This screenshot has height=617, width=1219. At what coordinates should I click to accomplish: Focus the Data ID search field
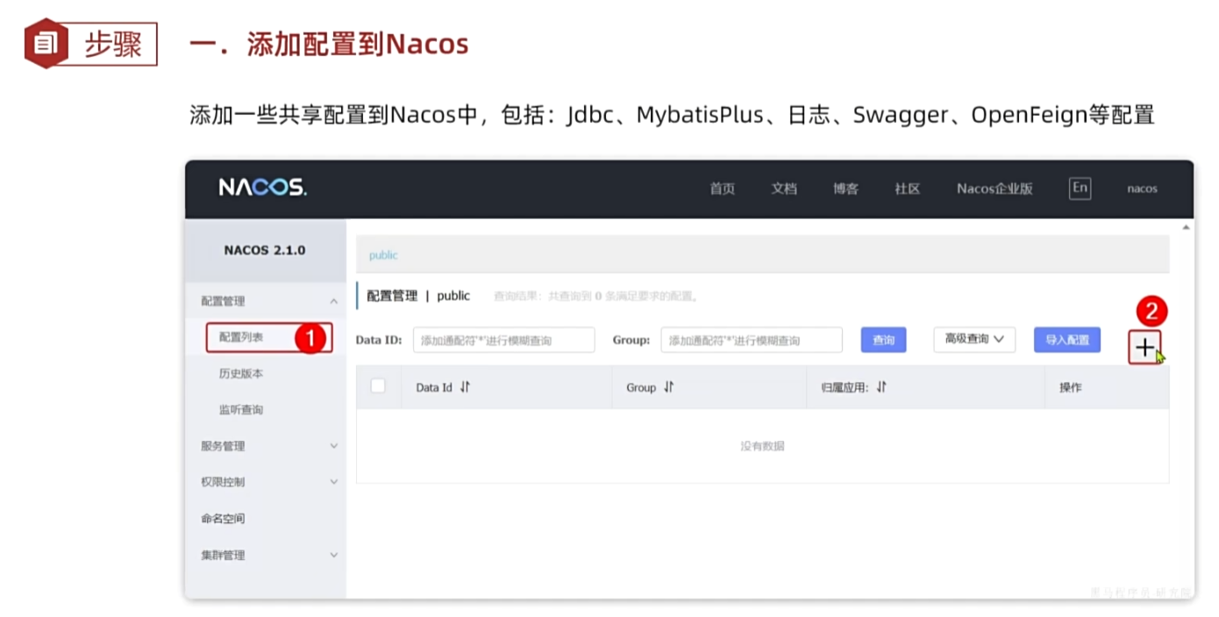[503, 340]
